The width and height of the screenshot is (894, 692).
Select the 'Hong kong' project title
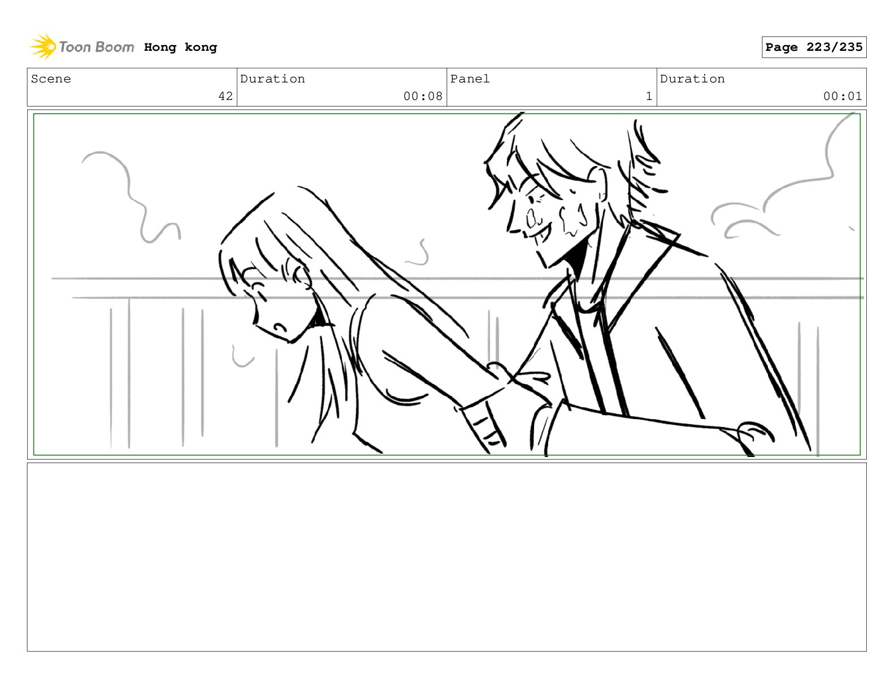(180, 47)
